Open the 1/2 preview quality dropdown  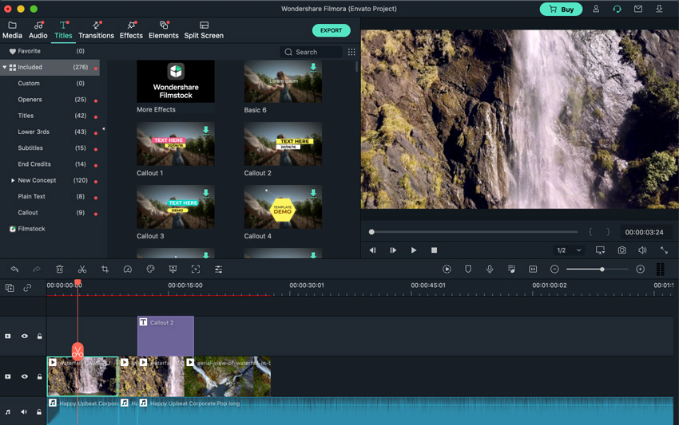click(x=569, y=250)
